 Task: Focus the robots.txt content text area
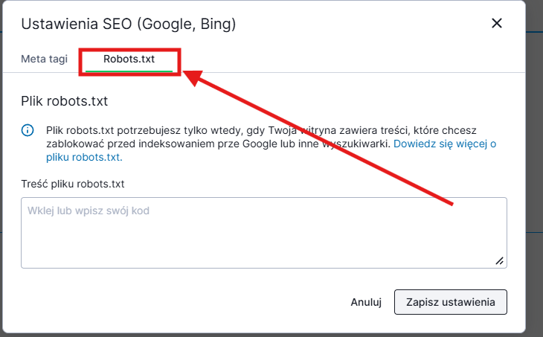263,238
